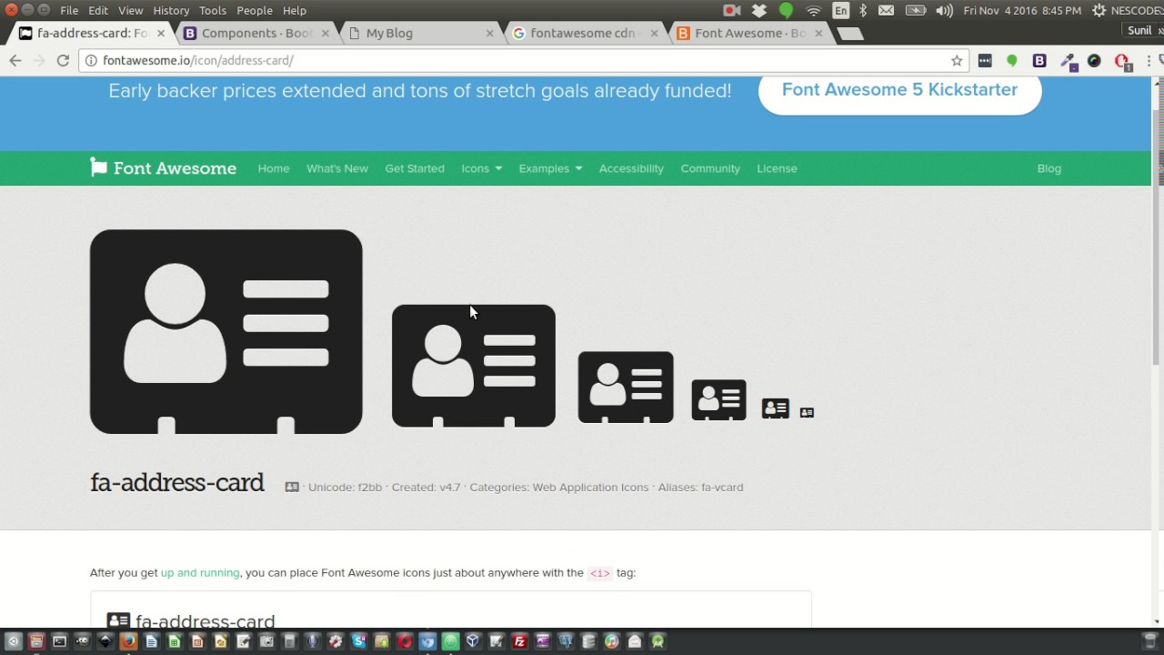The height and width of the screenshot is (655, 1164).
Task: Open the Edit menu
Action: pyautogui.click(x=98, y=11)
